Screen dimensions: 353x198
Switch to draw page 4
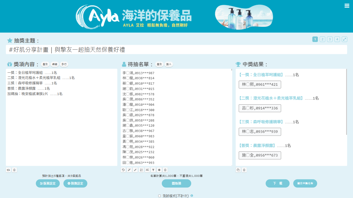click(x=337, y=39)
